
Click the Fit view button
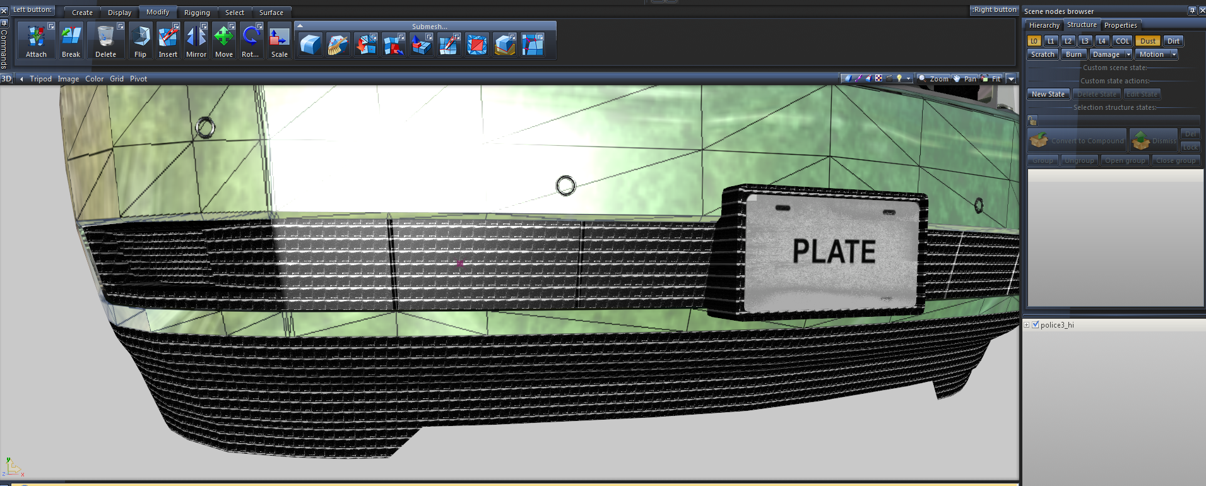pyautogui.click(x=992, y=79)
